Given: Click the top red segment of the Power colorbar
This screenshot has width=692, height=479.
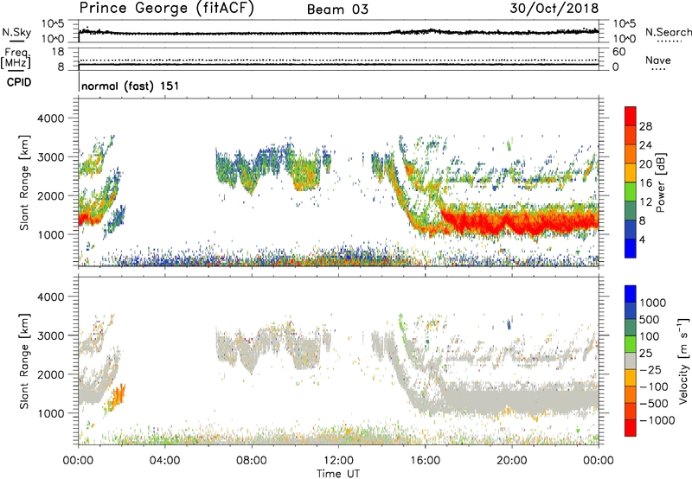Looking at the screenshot, I should pyautogui.click(x=631, y=116).
